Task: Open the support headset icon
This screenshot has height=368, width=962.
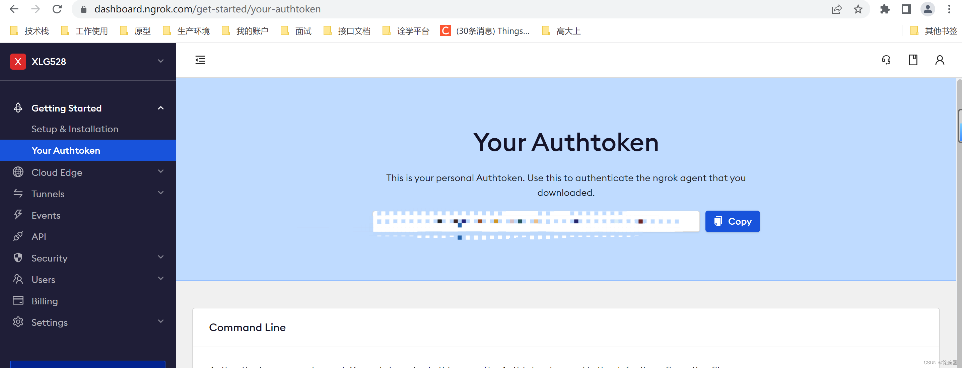Action: pyautogui.click(x=887, y=60)
